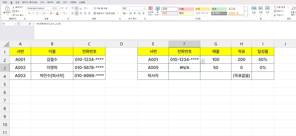Click the AutoSum (자동 합계) sigma icon
The image size is (296, 136).
[275, 7]
